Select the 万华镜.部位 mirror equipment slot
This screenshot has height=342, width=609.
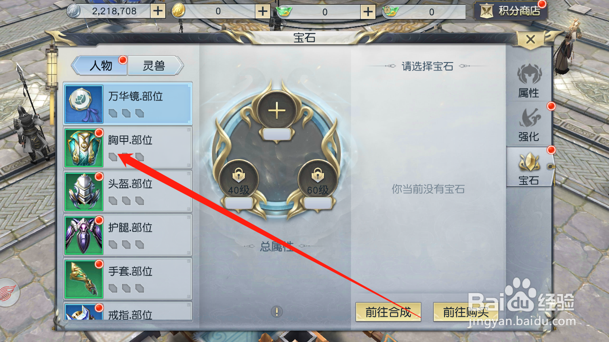click(x=128, y=103)
